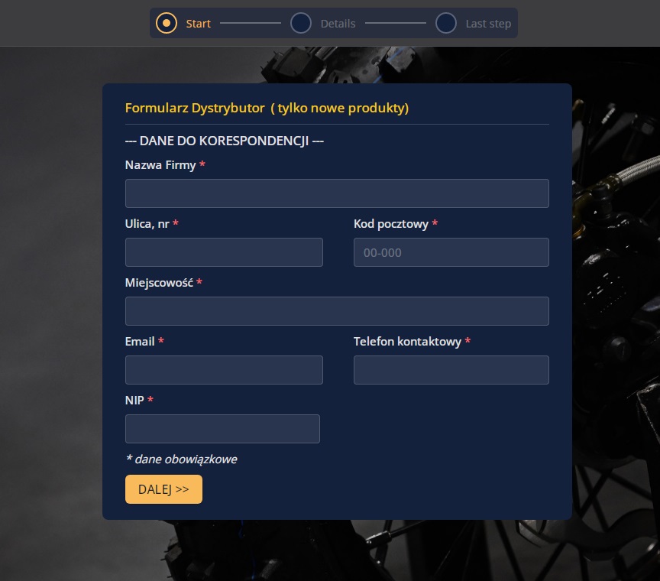The height and width of the screenshot is (581, 660).
Task: Select the Last step circle
Action: pyautogui.click(x=446, y=23)
